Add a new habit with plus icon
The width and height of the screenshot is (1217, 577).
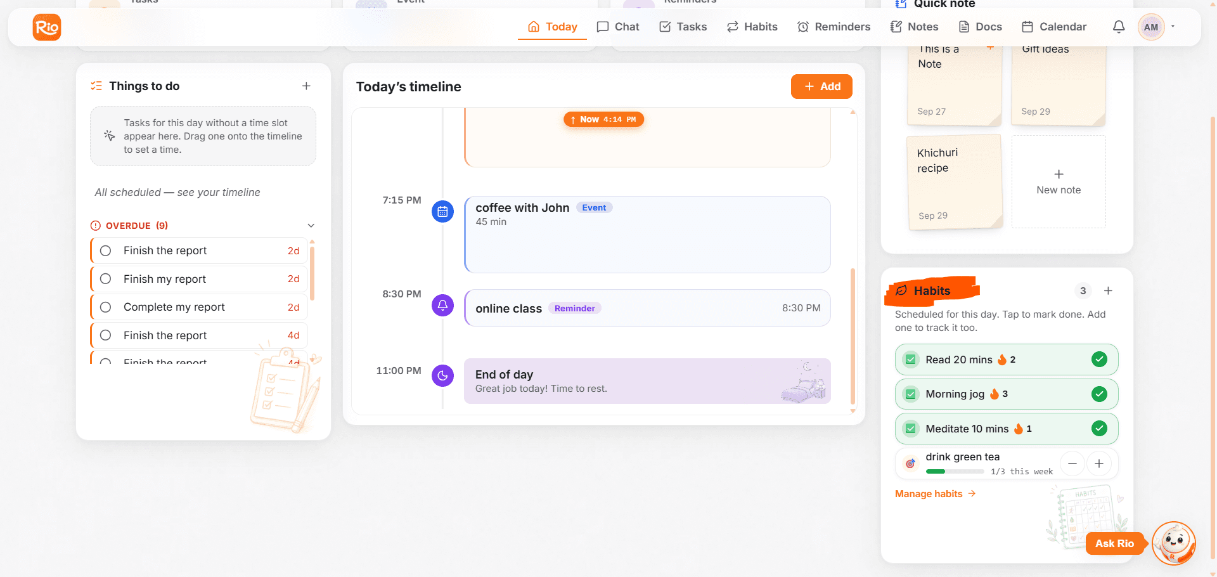coord(1108,290)
